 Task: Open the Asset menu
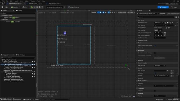pos(16,1)
